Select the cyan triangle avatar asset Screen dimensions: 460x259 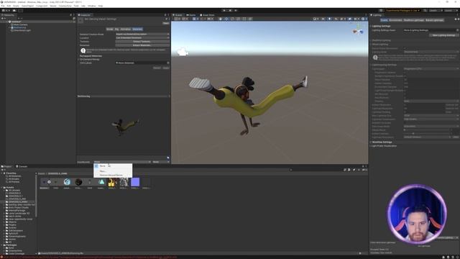[101, 182]
